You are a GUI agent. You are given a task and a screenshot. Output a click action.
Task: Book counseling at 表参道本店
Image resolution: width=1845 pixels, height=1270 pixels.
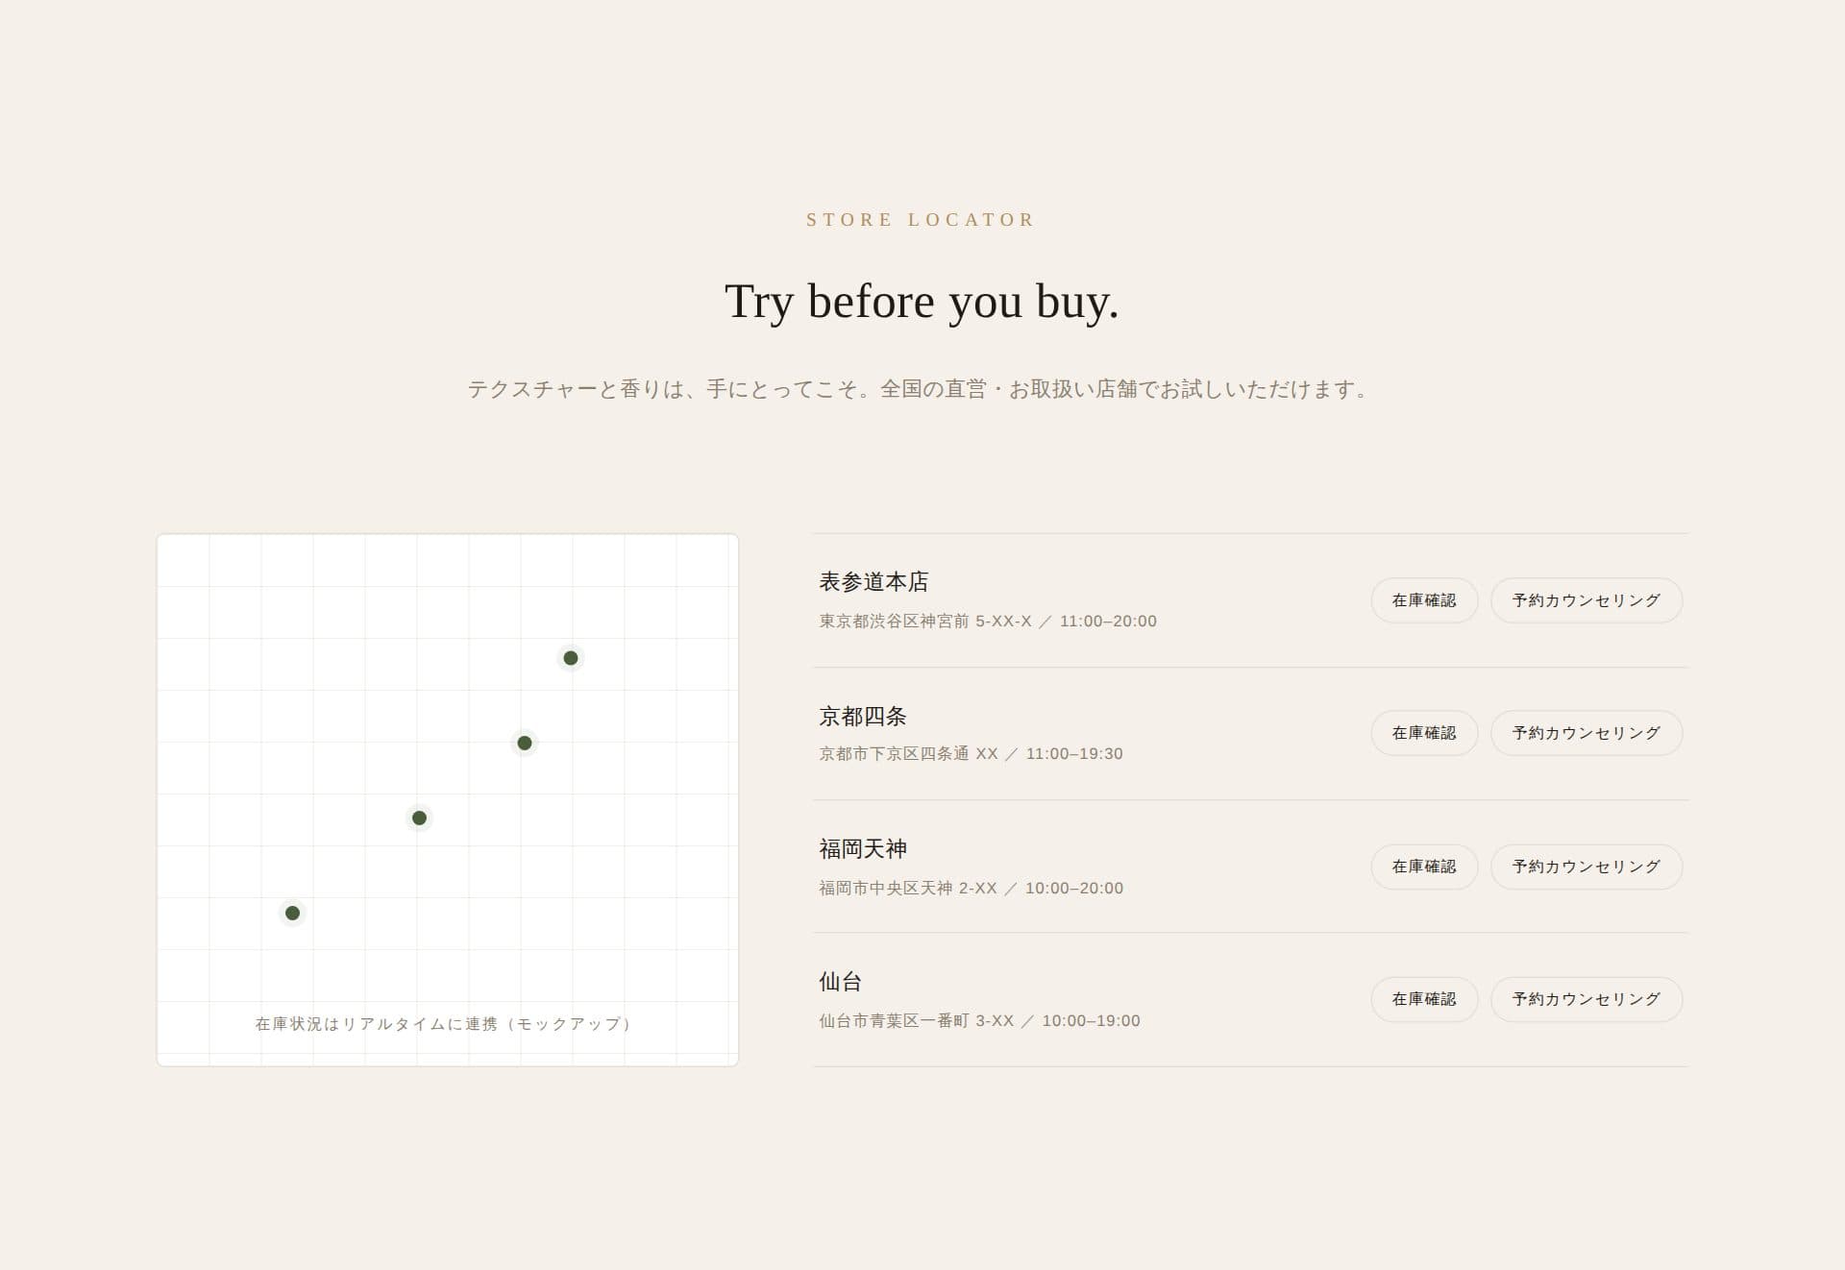(x=1586, y=600)
